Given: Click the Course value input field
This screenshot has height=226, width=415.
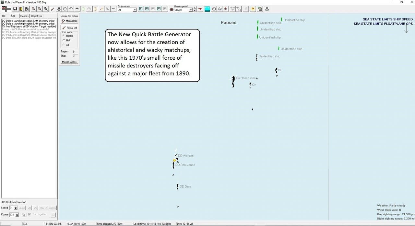Looking at the screenshot, I should coord(12,214).
